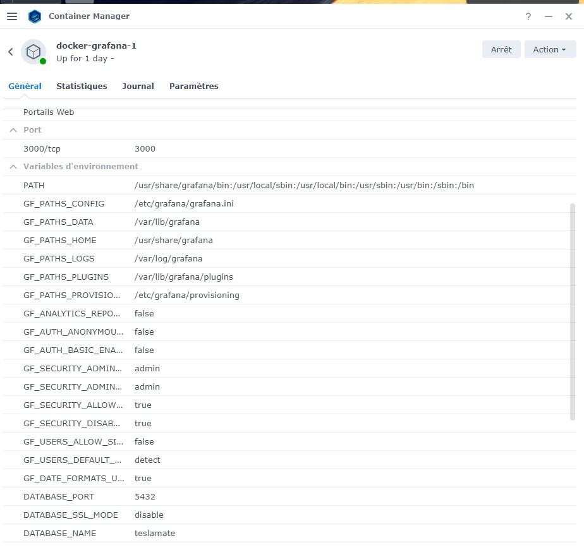This screenshot has height=550, width=584.
Task: Select the DATABASE_PORT variable
Action: coord(59,497)
